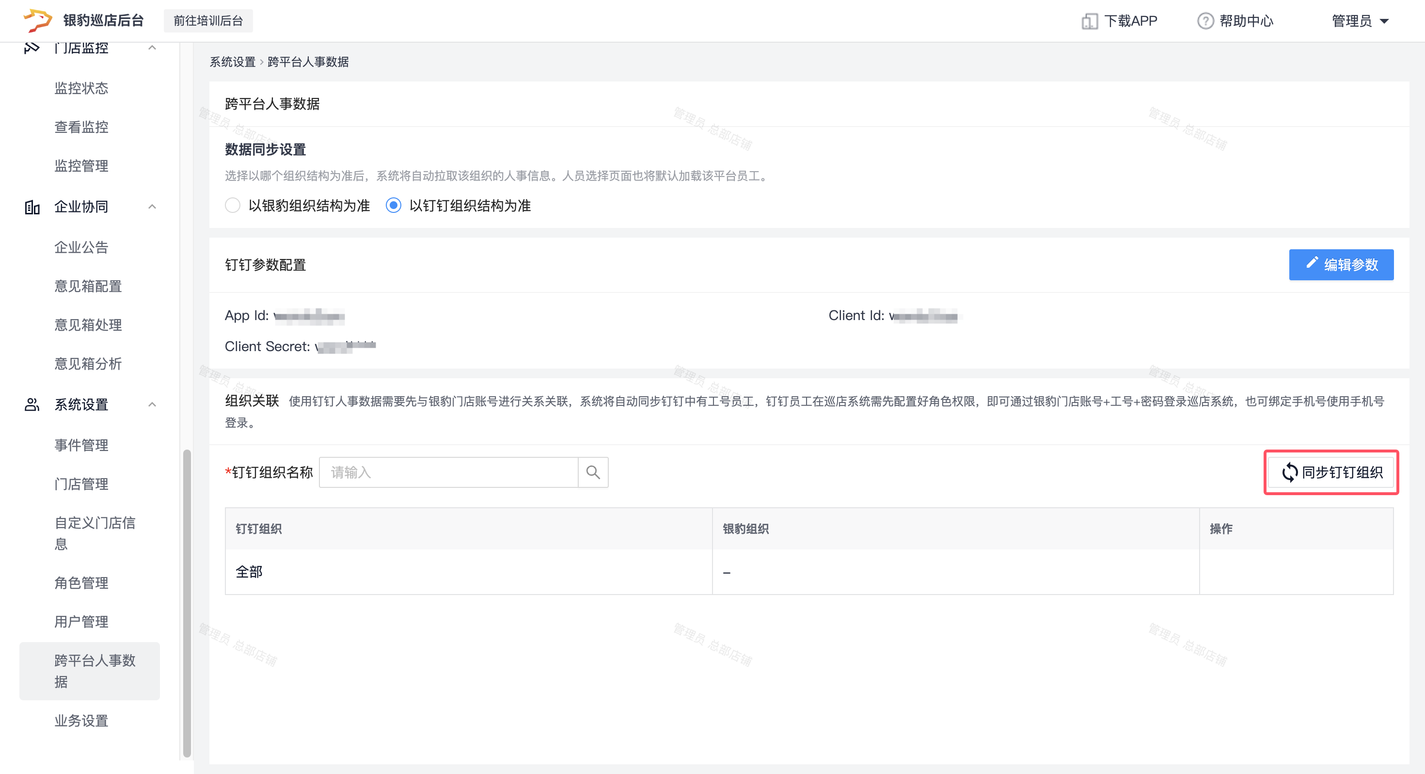Click the sync arrows icon
This screenshot has width=1425, height=774.
pos(1289,472)
